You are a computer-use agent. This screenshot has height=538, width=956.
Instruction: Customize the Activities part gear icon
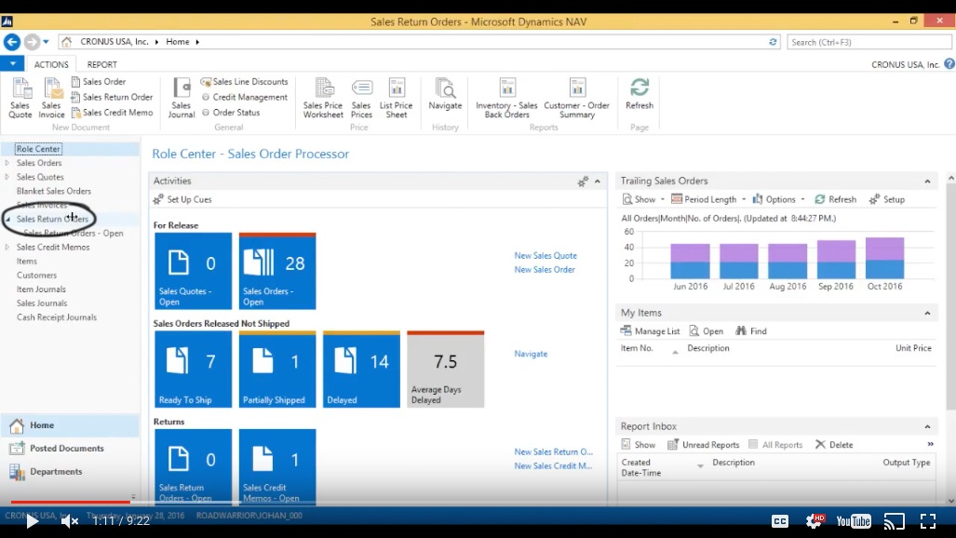pos(583,182)
